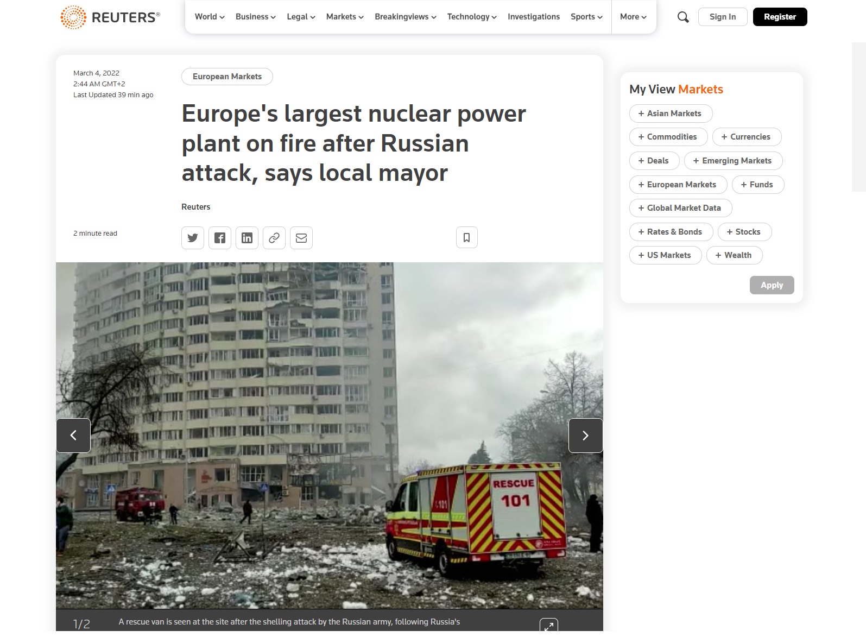Share article on LinkedIn

[247, 238]
